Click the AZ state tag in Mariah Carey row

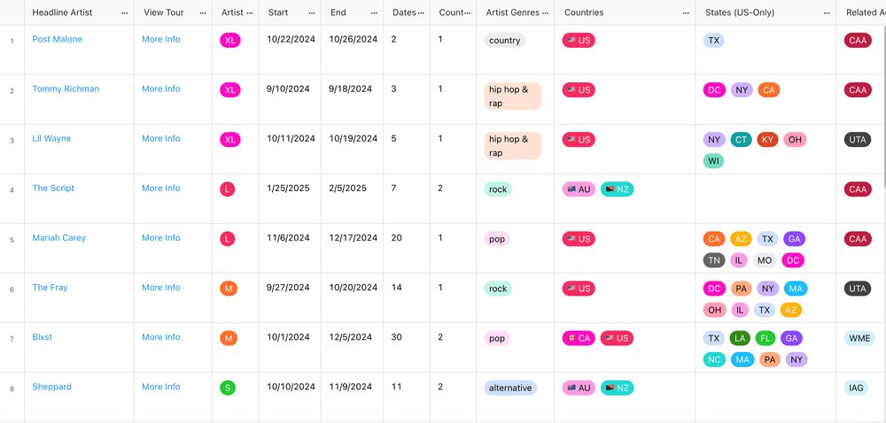pos(741,239)
